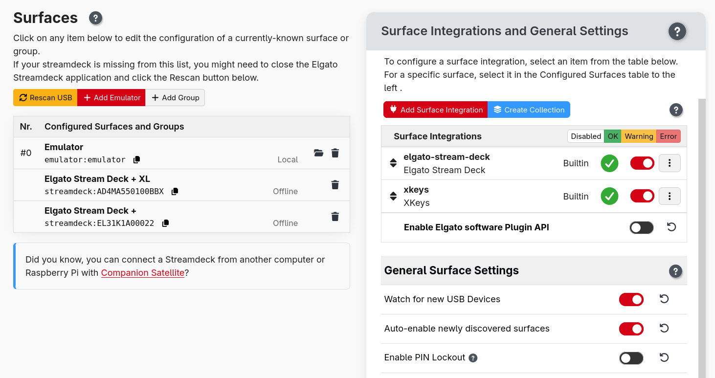The width and height of the screenshot is (715, 378).
Task: Select the red Error status filter
Action: click(668, 136)
